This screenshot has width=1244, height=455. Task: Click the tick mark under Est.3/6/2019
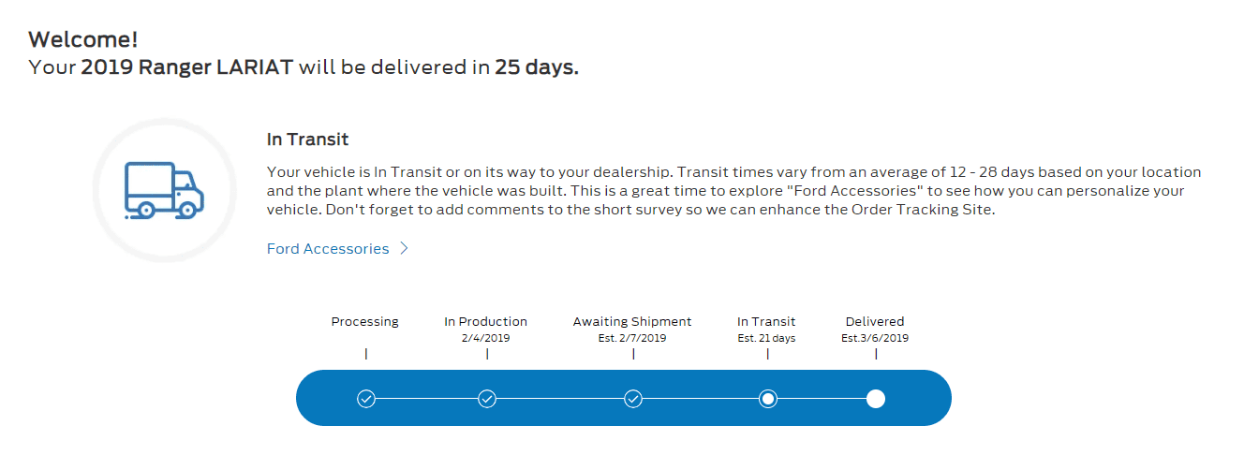876,354
